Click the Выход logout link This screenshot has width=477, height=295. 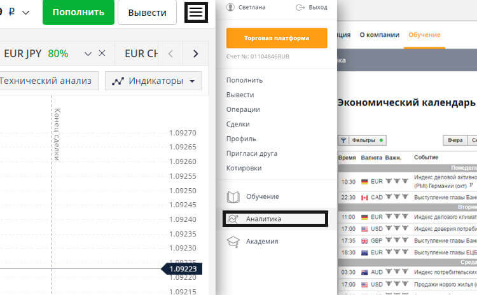[318, 7]
